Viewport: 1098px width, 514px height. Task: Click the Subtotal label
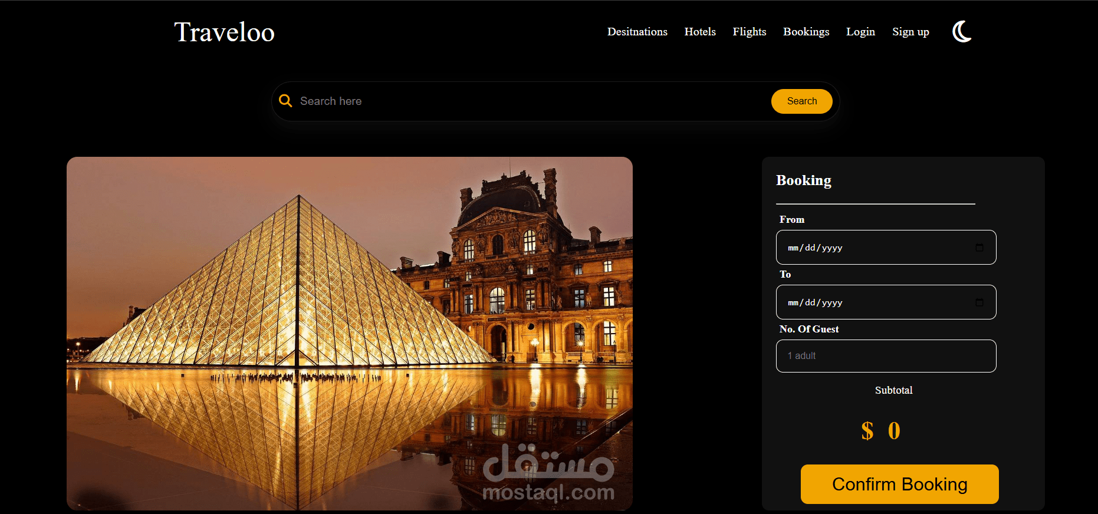tap(893, 390)
